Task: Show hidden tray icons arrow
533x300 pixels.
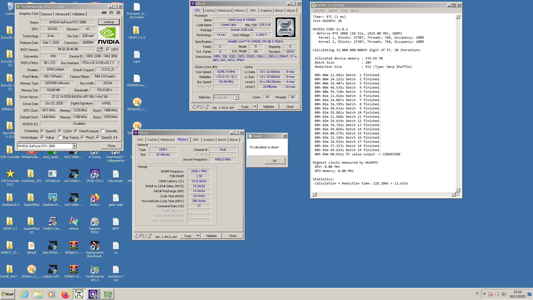Action: pos(484,294)
